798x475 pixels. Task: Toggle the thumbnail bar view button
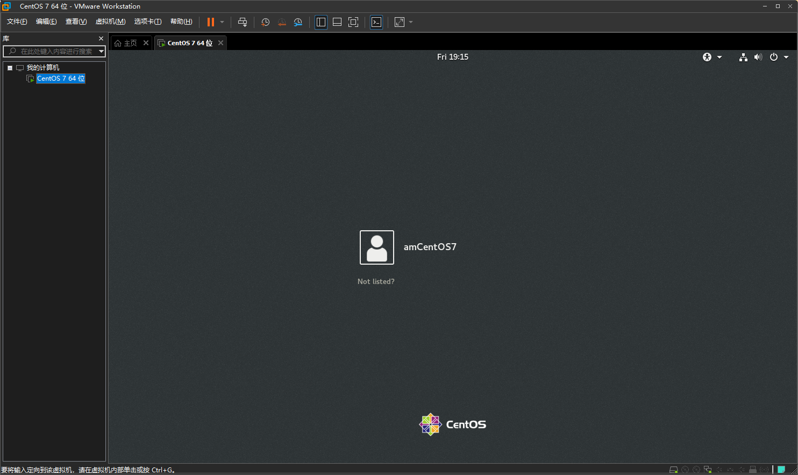pos(337,22)
